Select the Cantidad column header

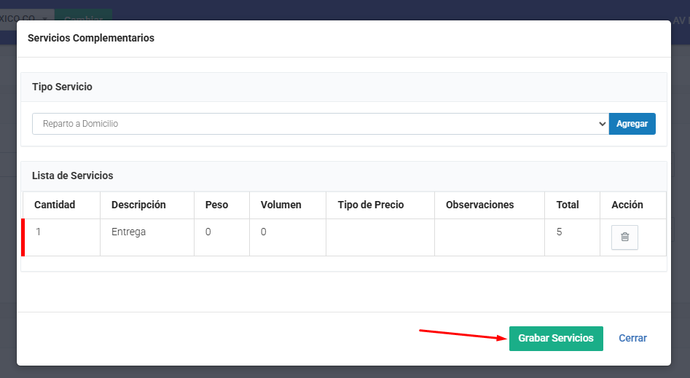(55, 205)
